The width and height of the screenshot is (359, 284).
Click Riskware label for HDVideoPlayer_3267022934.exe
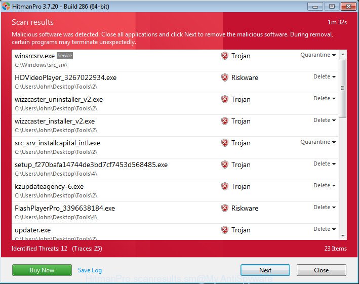[x=245, y=77]
